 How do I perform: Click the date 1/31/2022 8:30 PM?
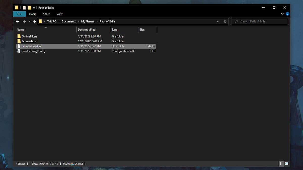pos(89,37)
